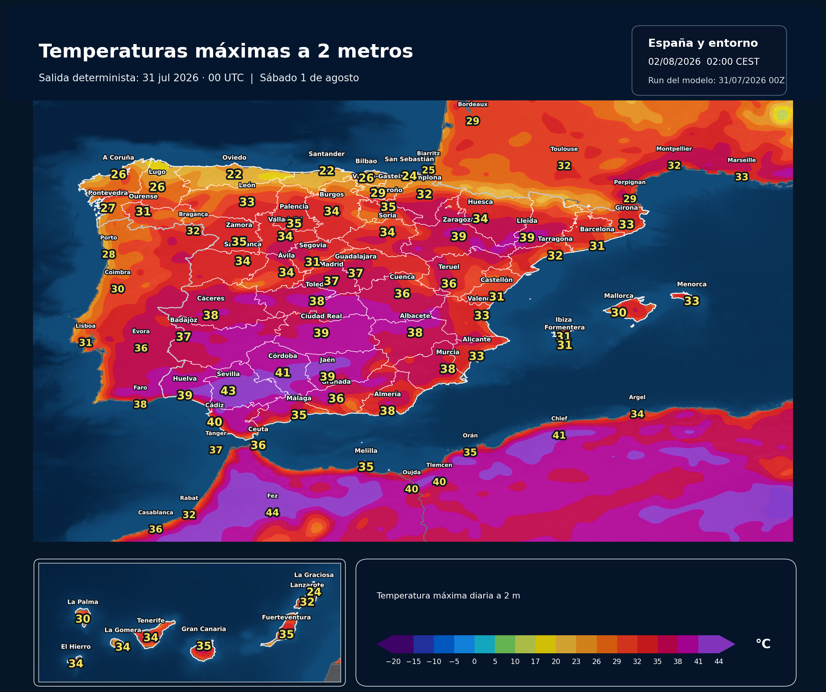
Task: Click the dark blue legend swatch between −15 and −10
Action: coord(424,644)
